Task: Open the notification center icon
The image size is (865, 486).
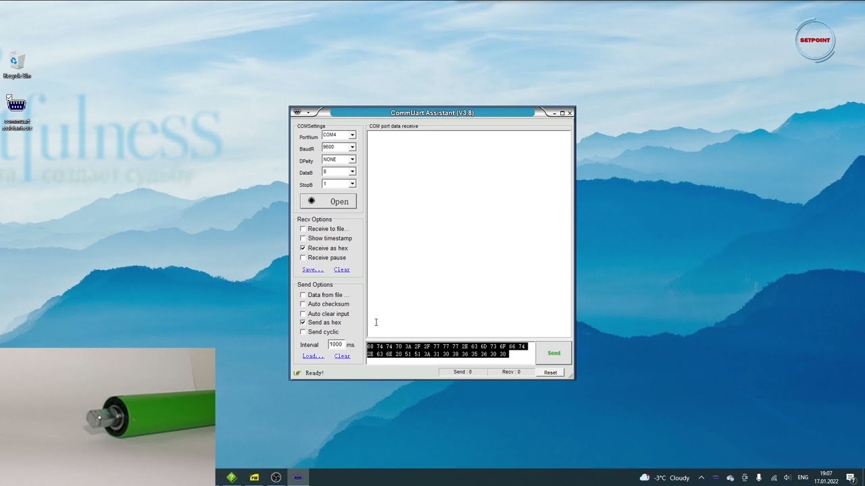Action: click(x=851, y=477)
